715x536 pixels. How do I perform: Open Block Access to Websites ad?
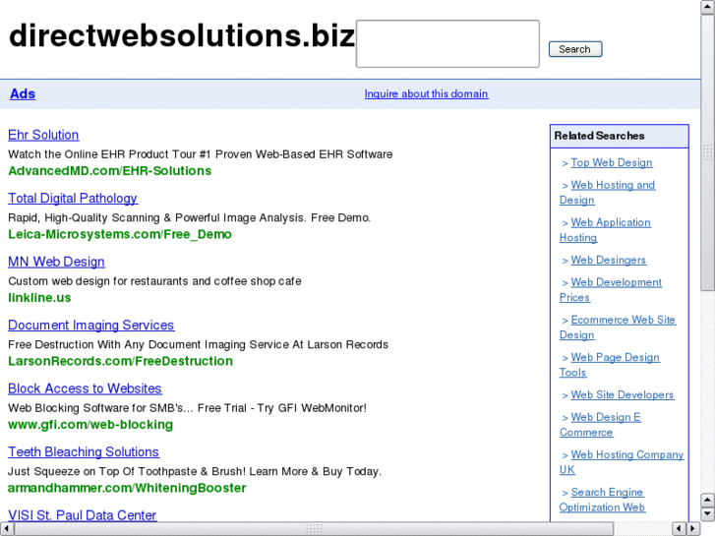tap(85, 388)
